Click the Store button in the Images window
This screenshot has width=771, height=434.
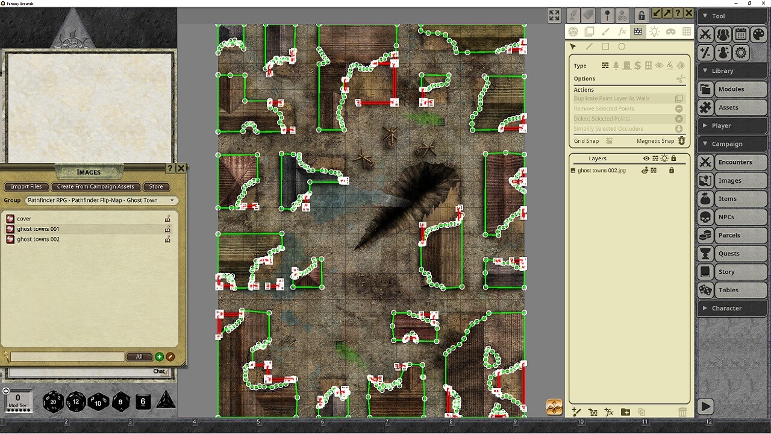[x=156, y=187]
